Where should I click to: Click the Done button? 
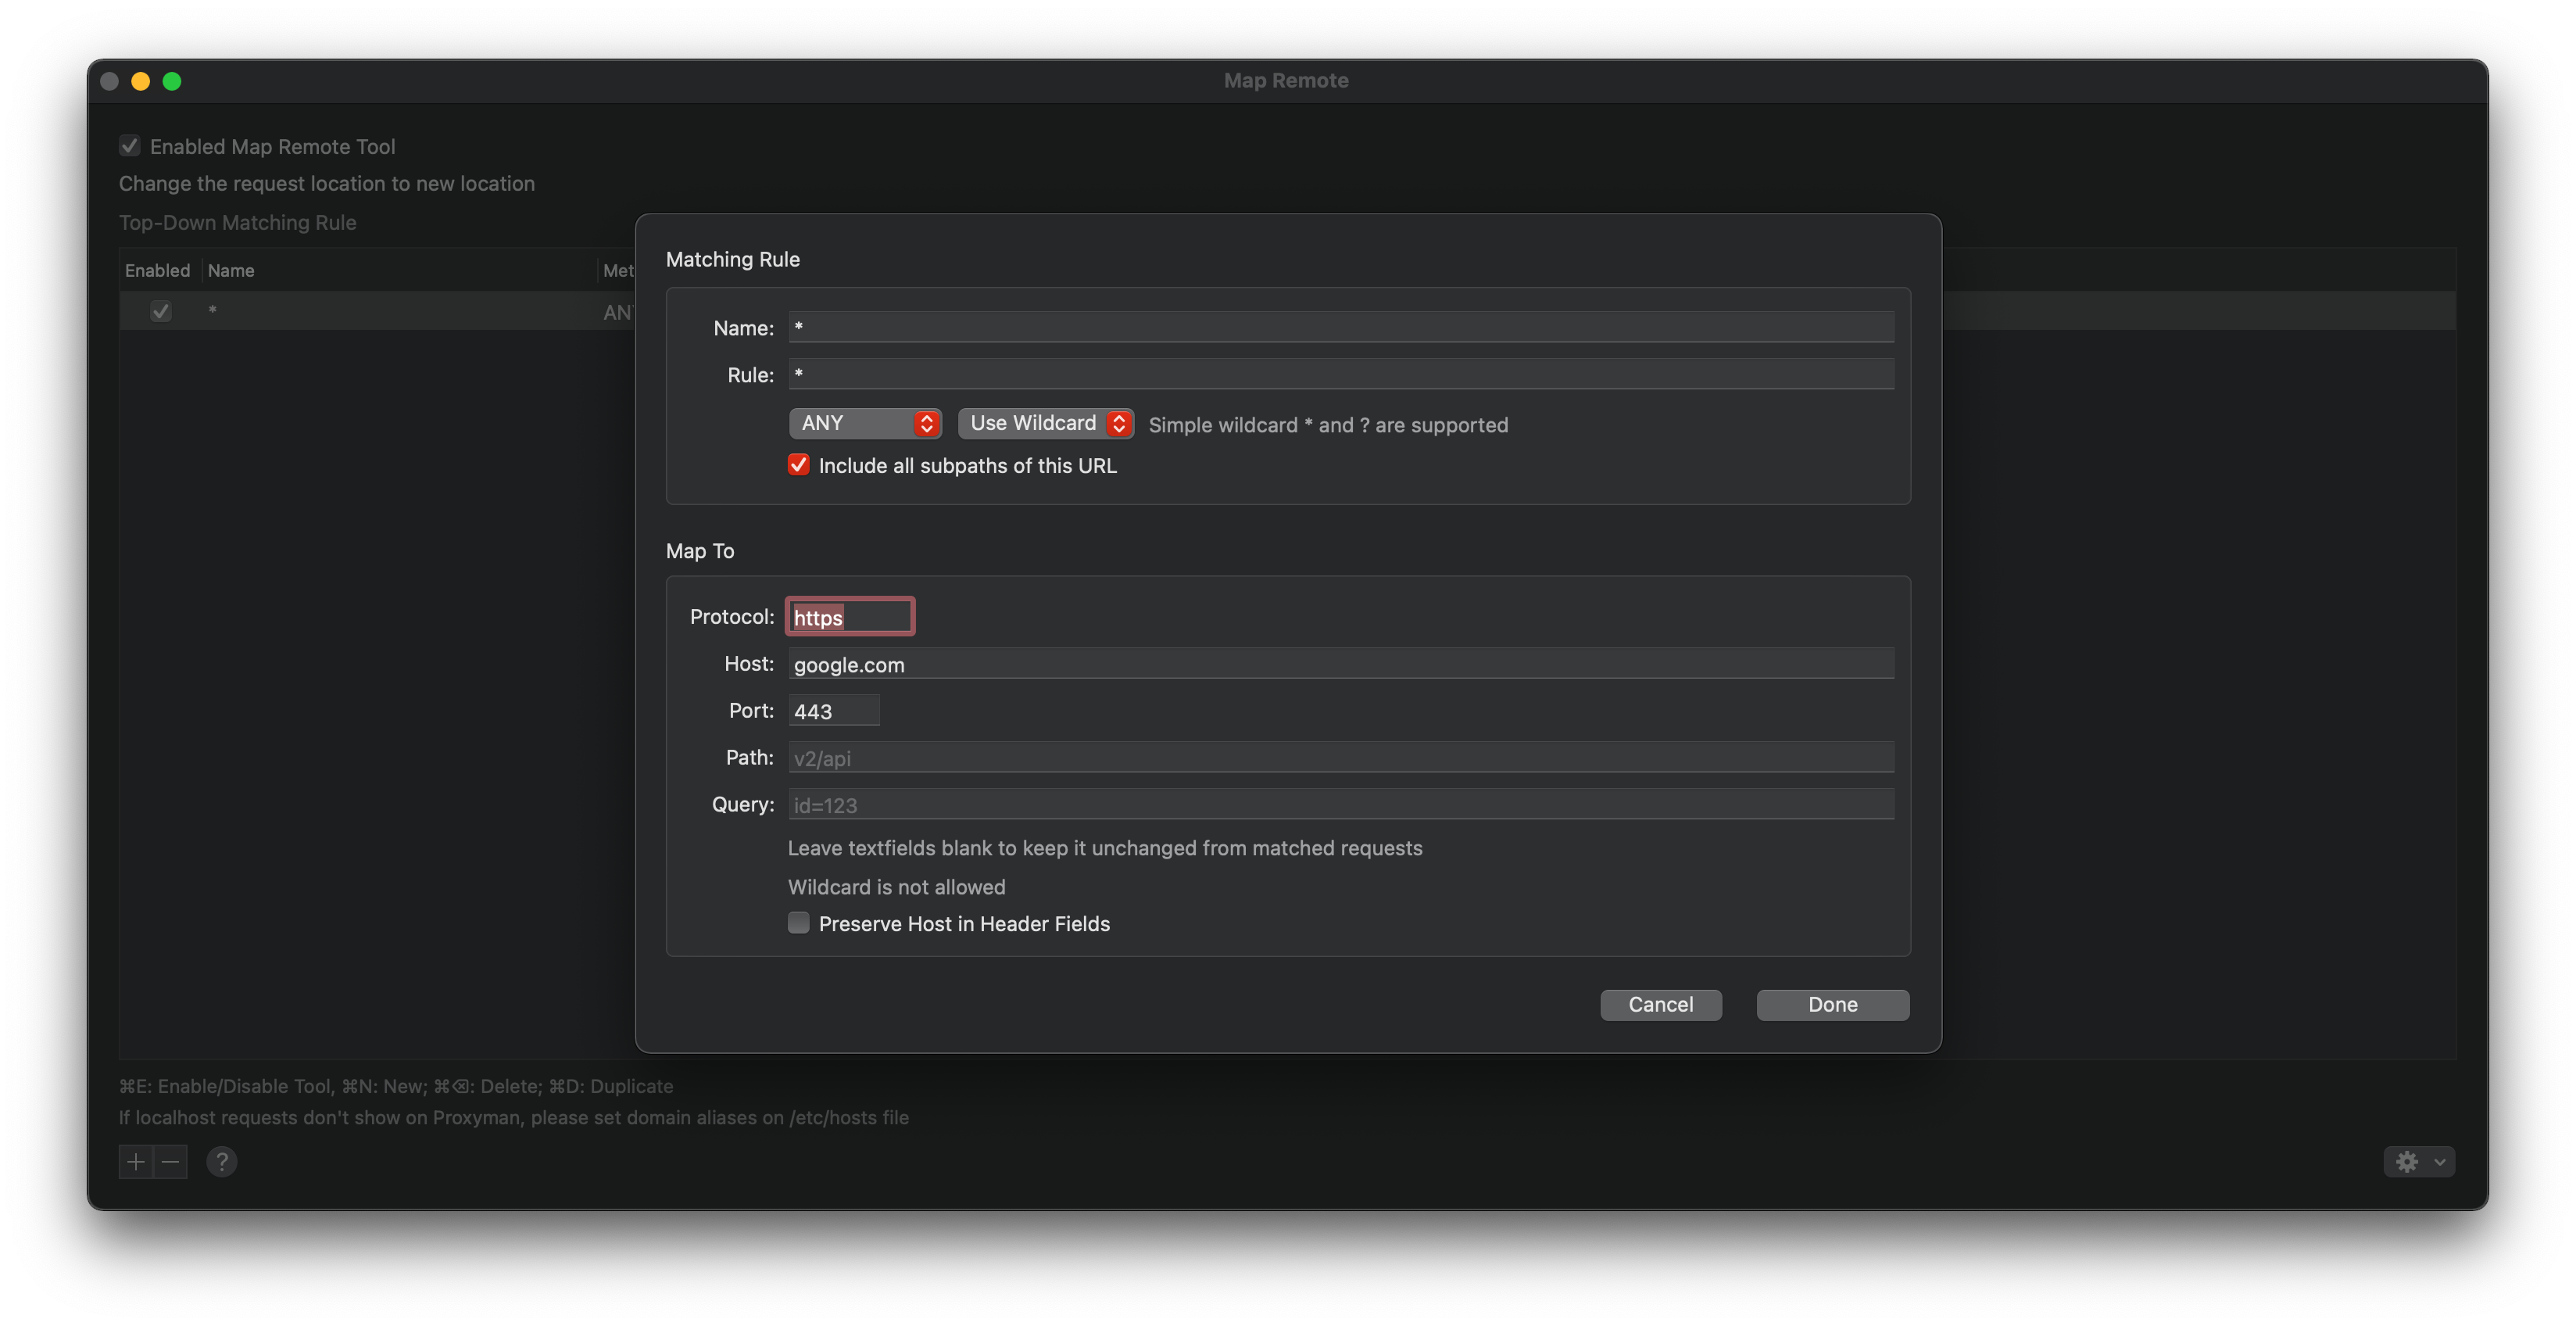(x=1832, y=1004)
